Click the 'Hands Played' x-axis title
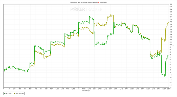The height and width of the screenshot is (97, 177). pyautogui.click(x=86, y=91)
